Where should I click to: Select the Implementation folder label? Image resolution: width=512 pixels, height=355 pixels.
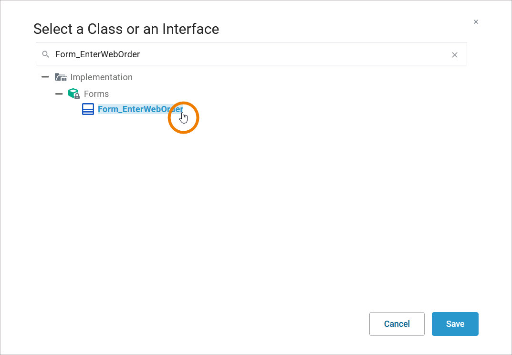tap(101, 77)
